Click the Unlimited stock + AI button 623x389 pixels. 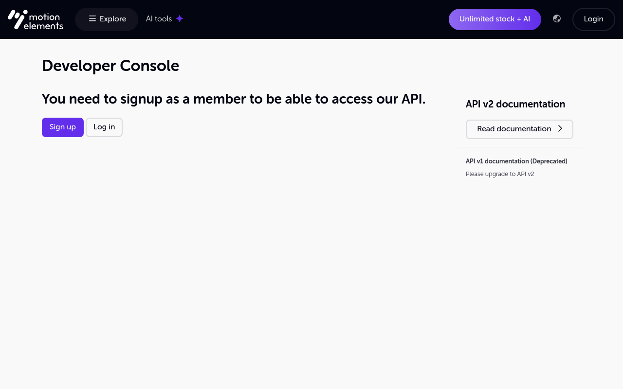495,19
